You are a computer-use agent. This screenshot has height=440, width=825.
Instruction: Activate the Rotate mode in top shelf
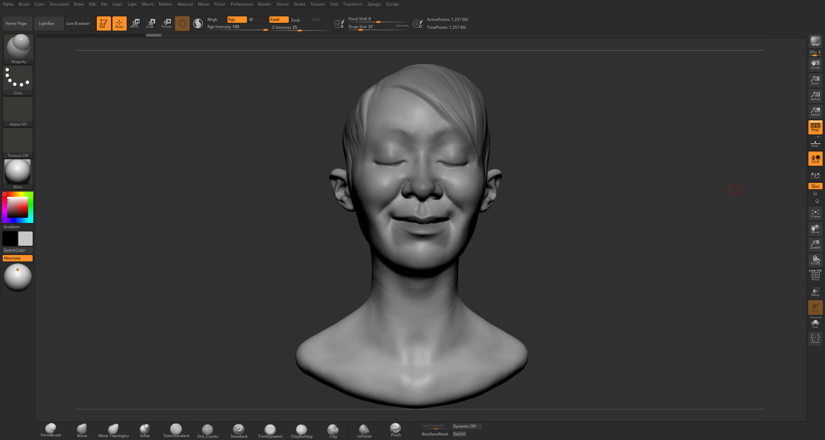tap(166, 23)
